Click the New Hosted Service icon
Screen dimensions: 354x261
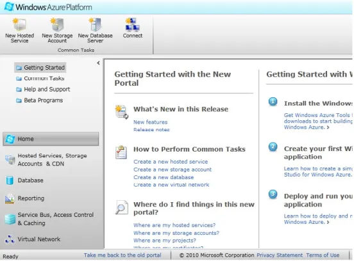tap(19, 24)
